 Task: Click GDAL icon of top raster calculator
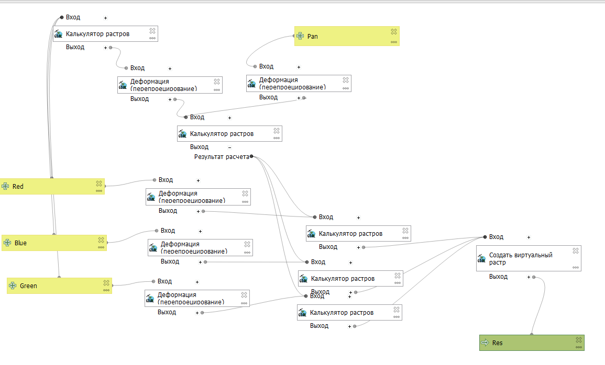(x=58, y=34)
